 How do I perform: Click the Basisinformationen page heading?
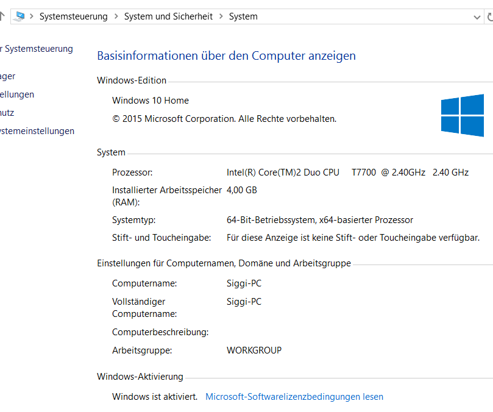(226, 56)
